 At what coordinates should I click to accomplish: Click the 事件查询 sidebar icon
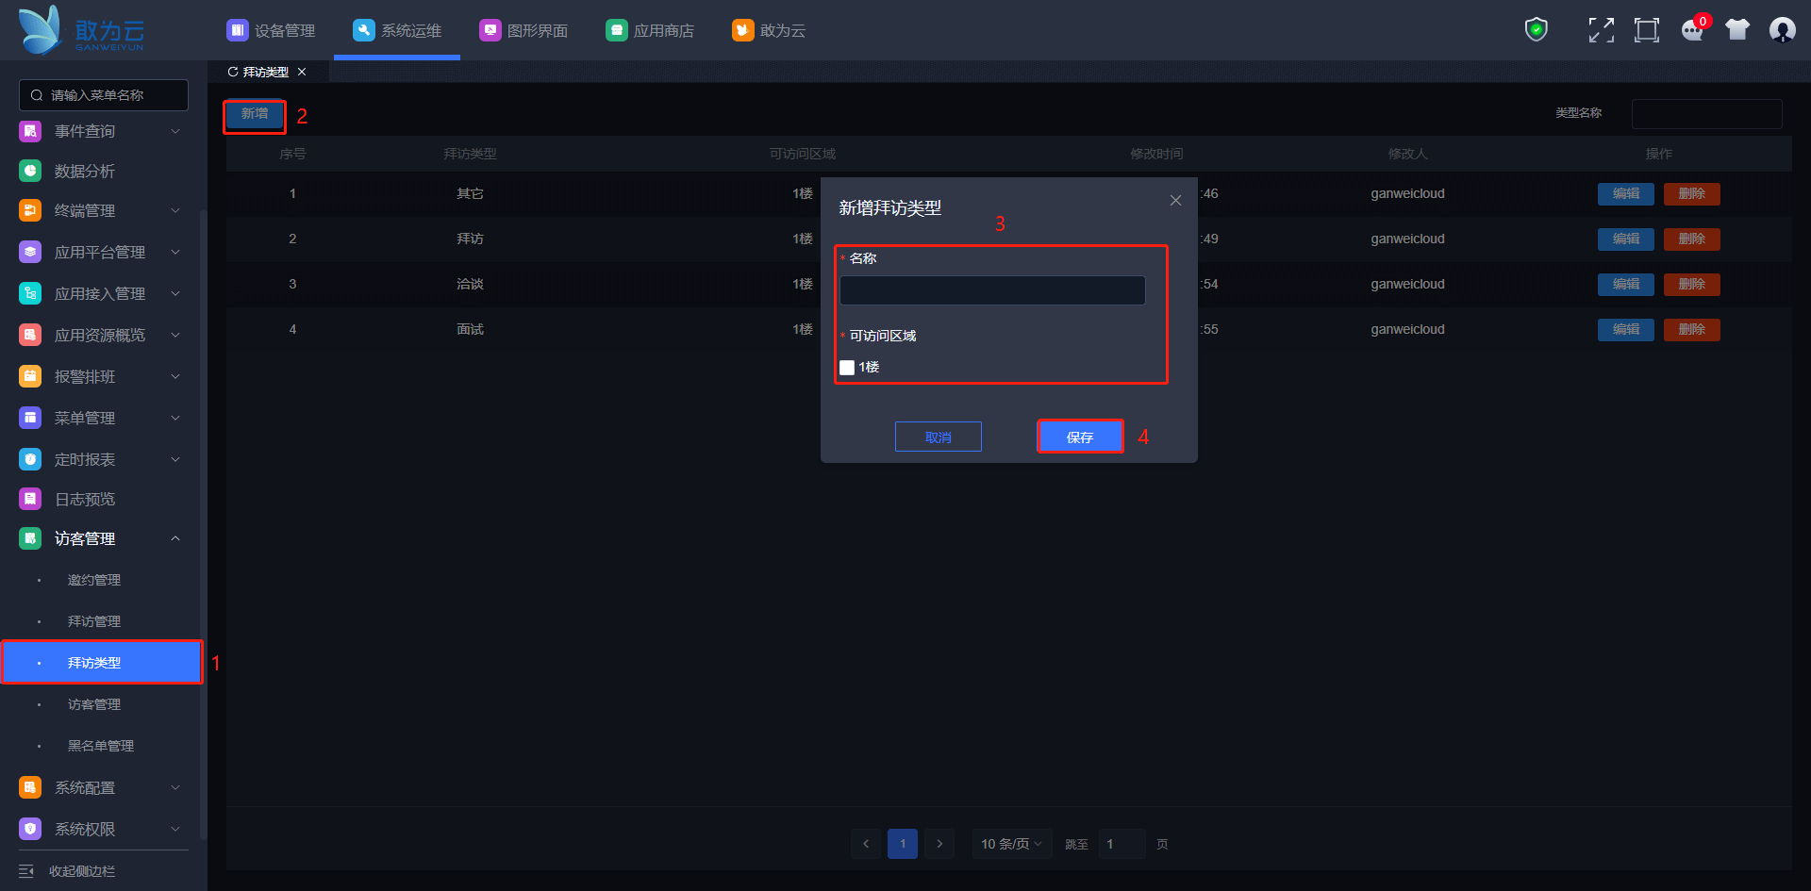coord(30,131)
